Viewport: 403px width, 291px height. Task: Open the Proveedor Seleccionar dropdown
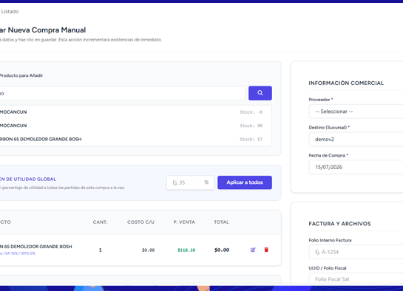coord(356,112)
